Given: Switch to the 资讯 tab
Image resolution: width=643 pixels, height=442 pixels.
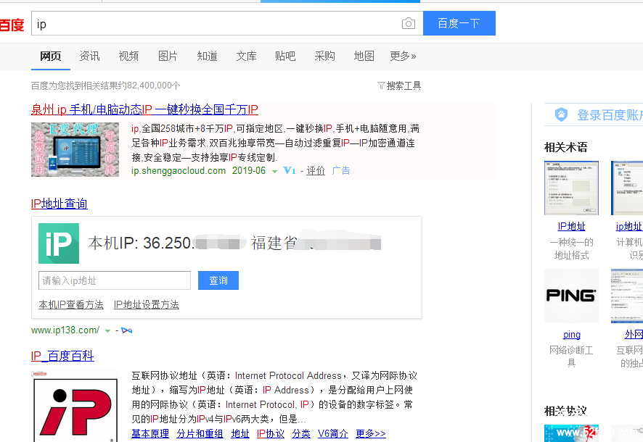Looking at the screenshot, I should click(89, 56).
